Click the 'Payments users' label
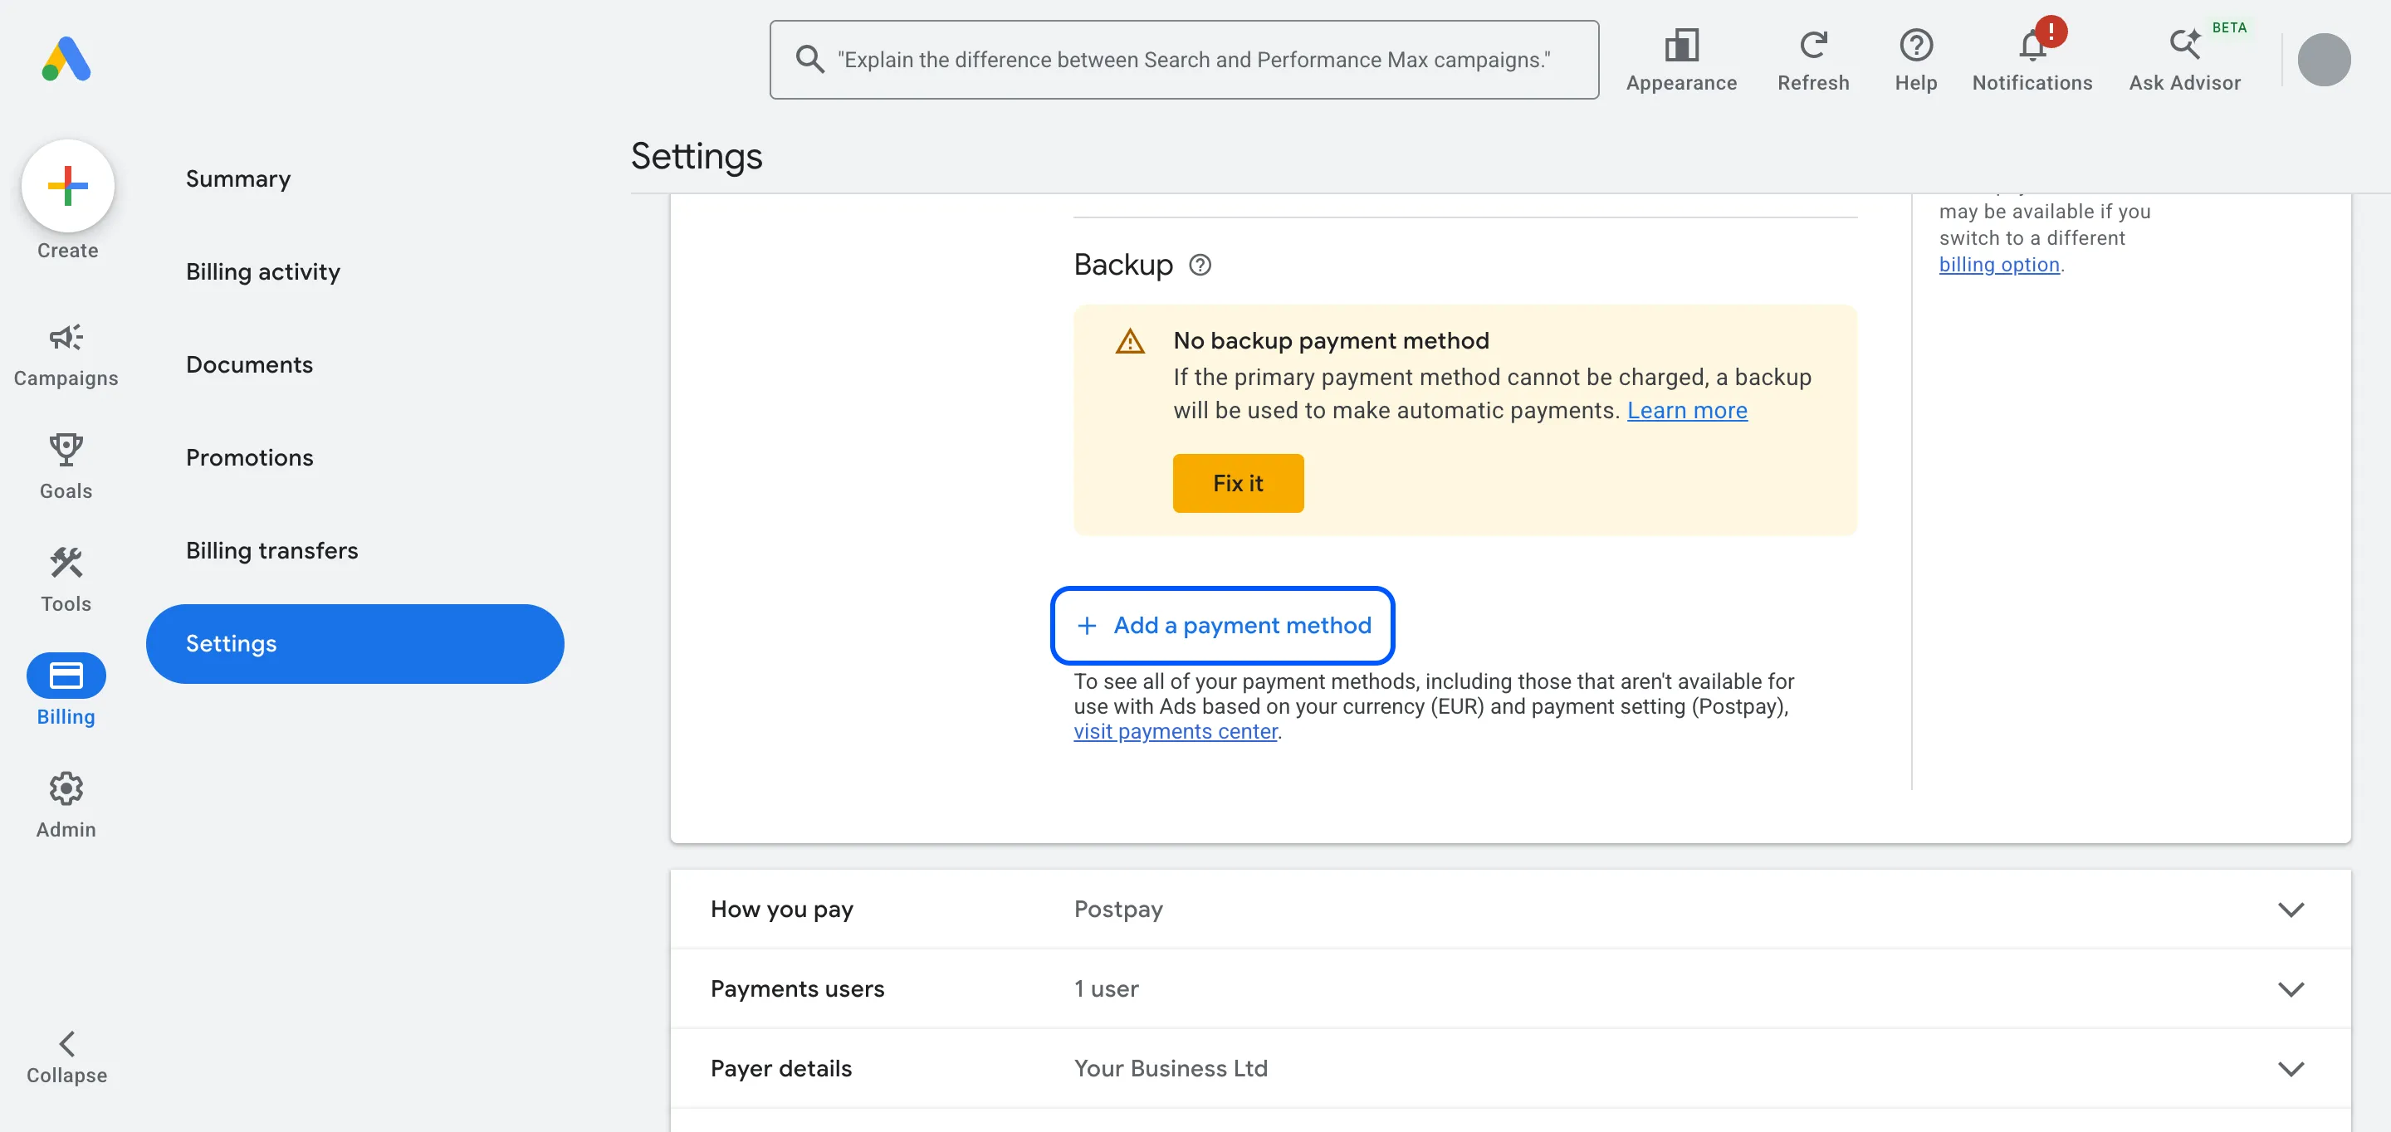The height and width of the screenshot is (1132, 2391). 797,989
